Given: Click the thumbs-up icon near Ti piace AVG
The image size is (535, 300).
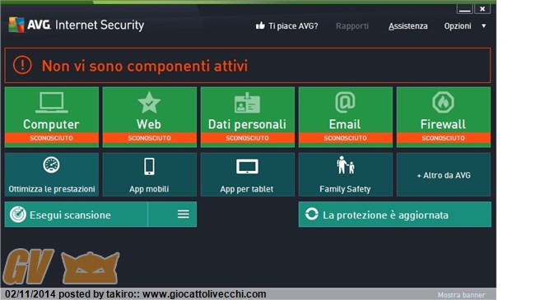Looking at the screenshot, I should pyautogui.click(x=260, y=25).
